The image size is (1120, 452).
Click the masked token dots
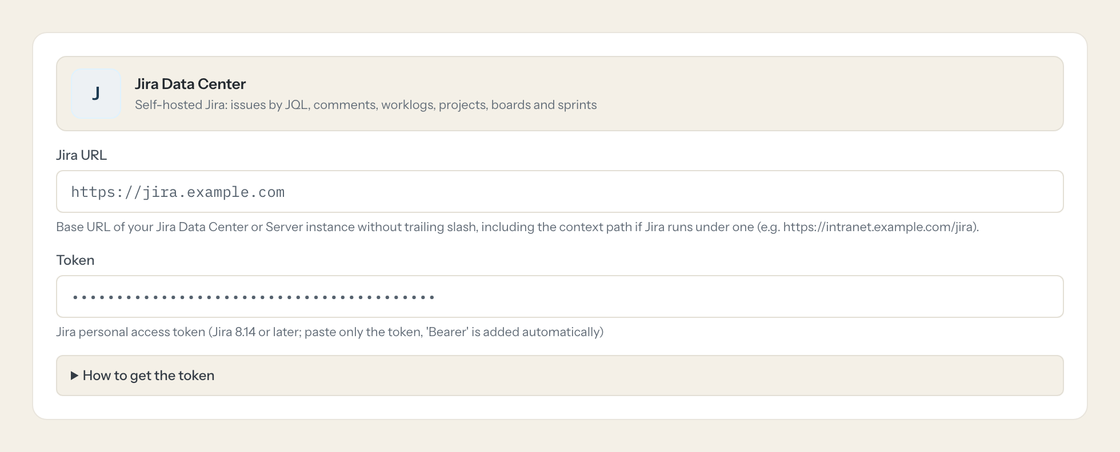tap(254, 297)
